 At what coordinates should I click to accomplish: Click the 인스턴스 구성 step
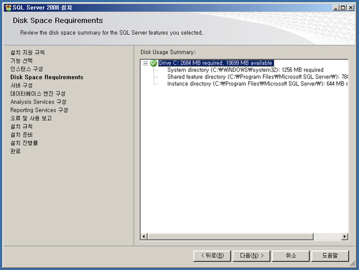click(x=27, y=69)
